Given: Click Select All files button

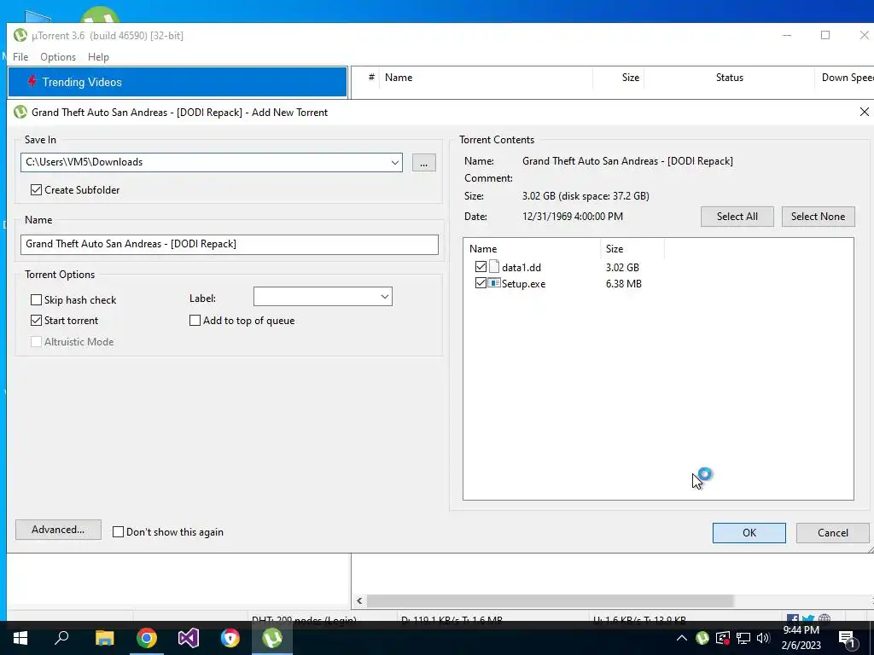Looking at the screenshot, I should click(x=737, y=217).
